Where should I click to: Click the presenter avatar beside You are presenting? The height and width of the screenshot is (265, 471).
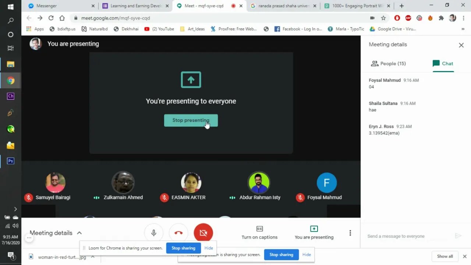(36, 44)
